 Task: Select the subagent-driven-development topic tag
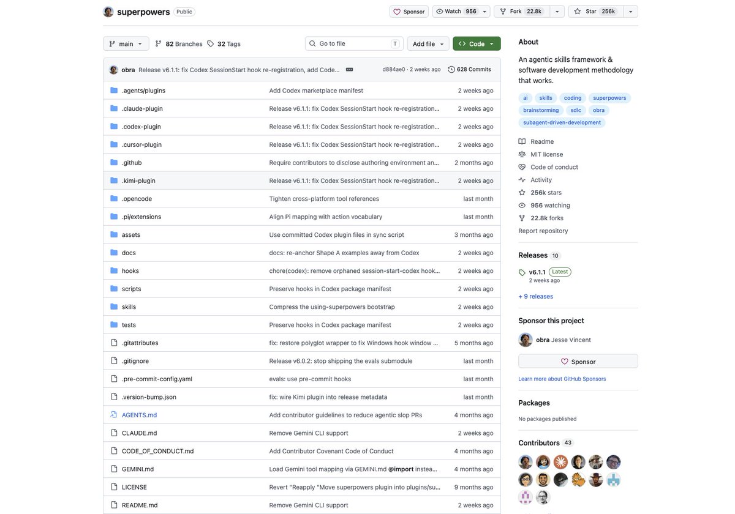click(x=562, y=122)
